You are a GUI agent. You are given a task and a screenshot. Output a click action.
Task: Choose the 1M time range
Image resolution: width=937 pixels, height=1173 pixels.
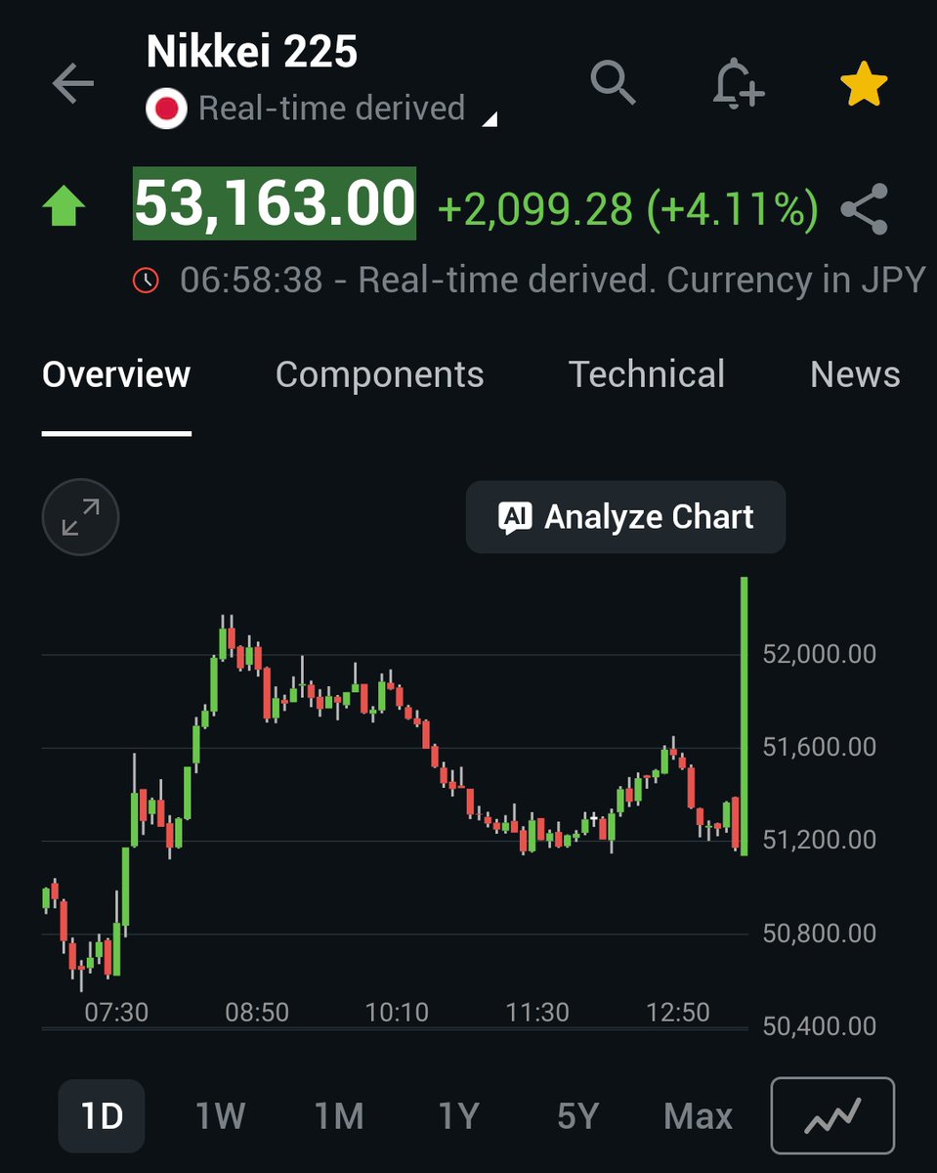coord(339,1115)
